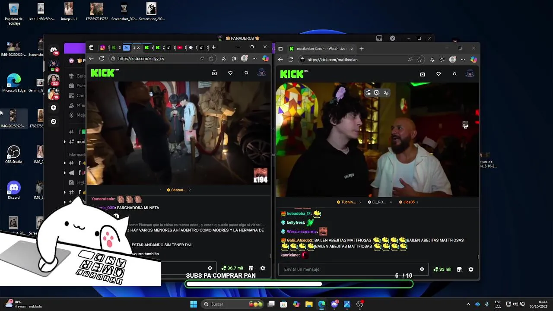The image size is (553, 311).
Task: Open the Favorites list in the zullyy_cs window
Action: 234,58
